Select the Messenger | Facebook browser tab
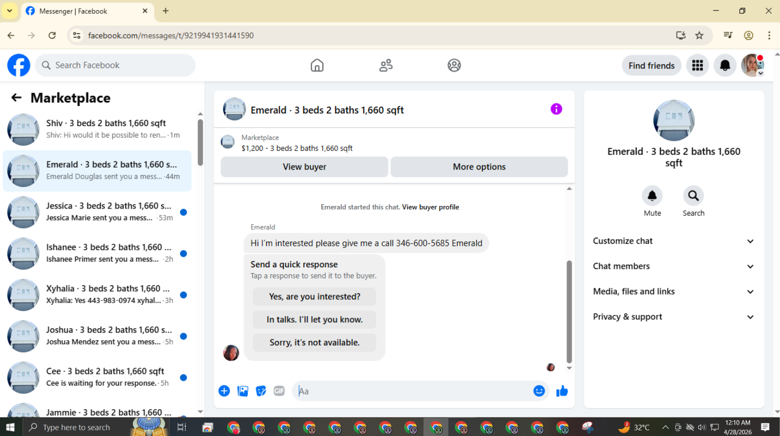Viewport: 780px width, 436px height. [x=87, y=11]
